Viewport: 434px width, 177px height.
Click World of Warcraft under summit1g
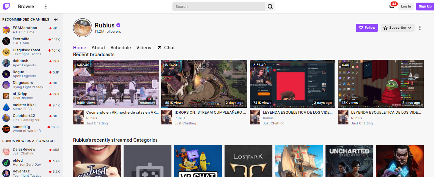click(27, 131)
